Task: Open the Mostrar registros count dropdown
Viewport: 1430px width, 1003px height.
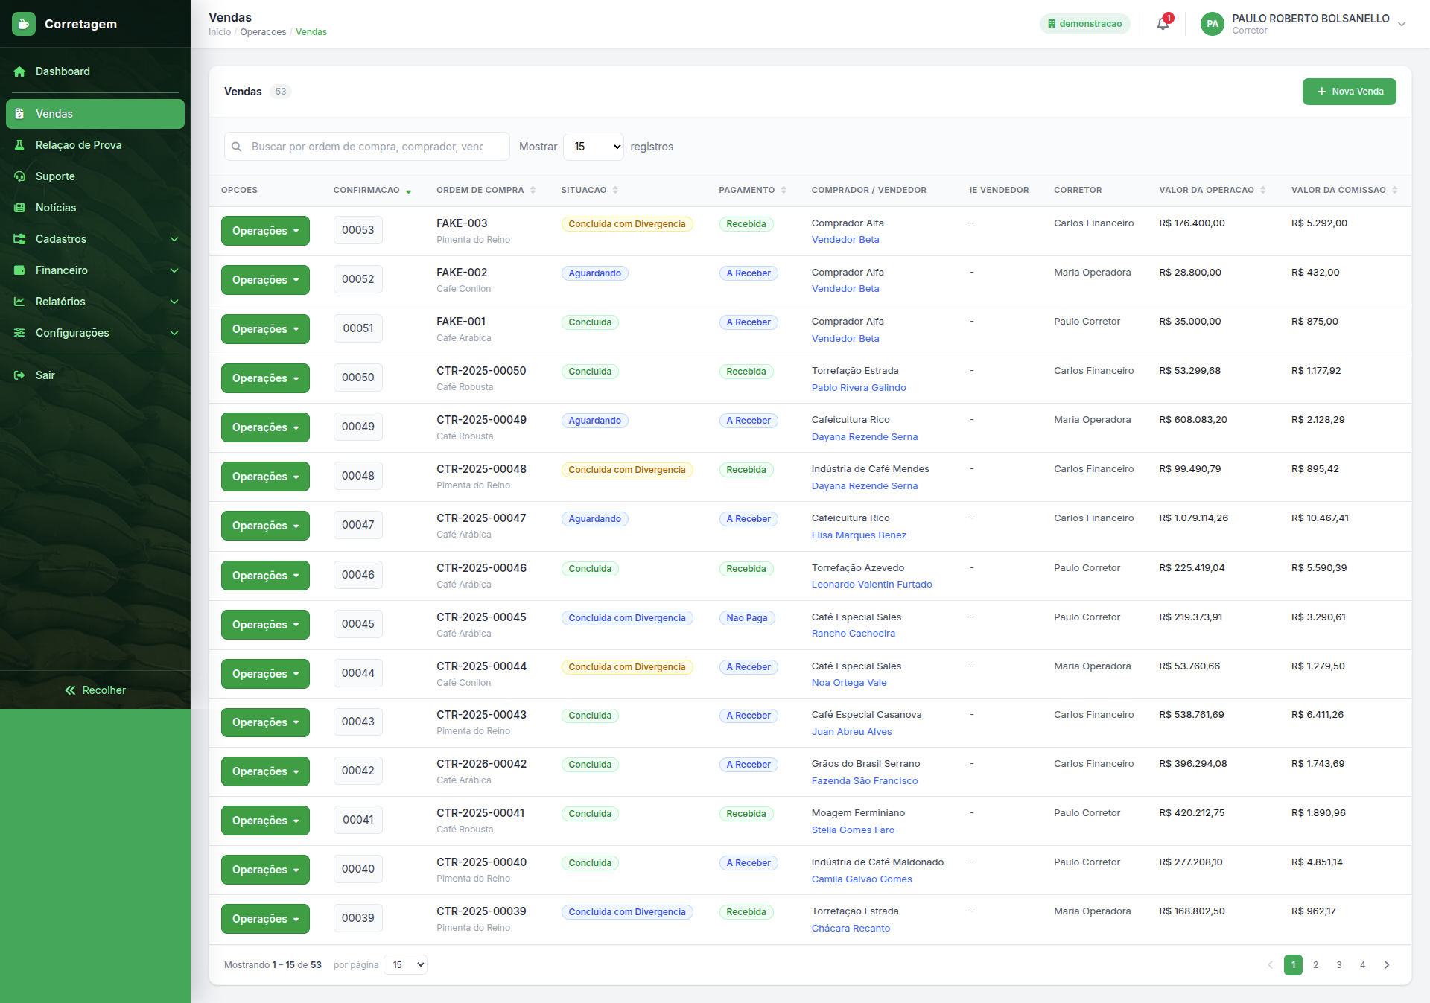Action: [x=594, y=147]
